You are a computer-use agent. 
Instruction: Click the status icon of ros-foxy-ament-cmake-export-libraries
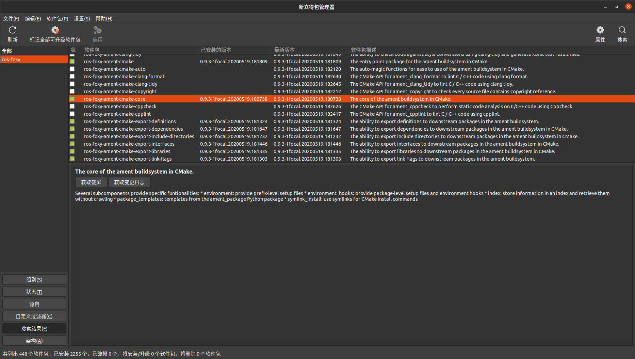[72, 151]
